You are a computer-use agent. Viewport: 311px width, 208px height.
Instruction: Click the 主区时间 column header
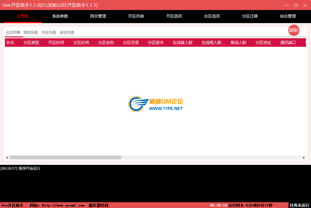81,43
